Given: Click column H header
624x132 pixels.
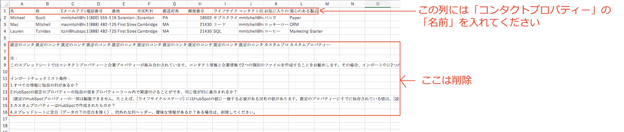Looking at the screenshot, I should (200, 4).
